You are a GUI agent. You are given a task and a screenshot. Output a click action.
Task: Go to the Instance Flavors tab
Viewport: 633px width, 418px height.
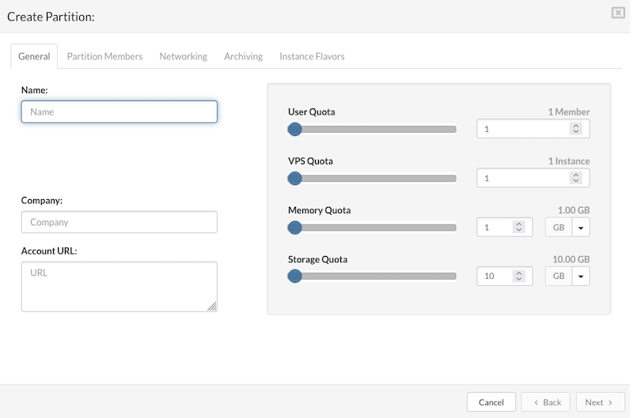[312, 57]
